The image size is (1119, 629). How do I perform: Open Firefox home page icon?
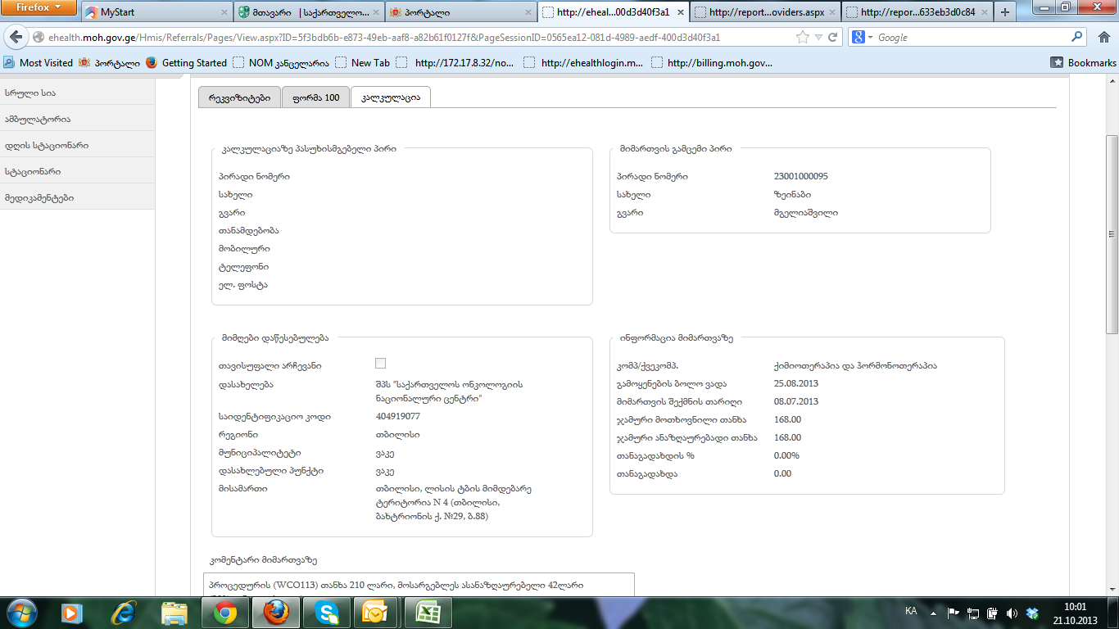(x=1103, y=38)
